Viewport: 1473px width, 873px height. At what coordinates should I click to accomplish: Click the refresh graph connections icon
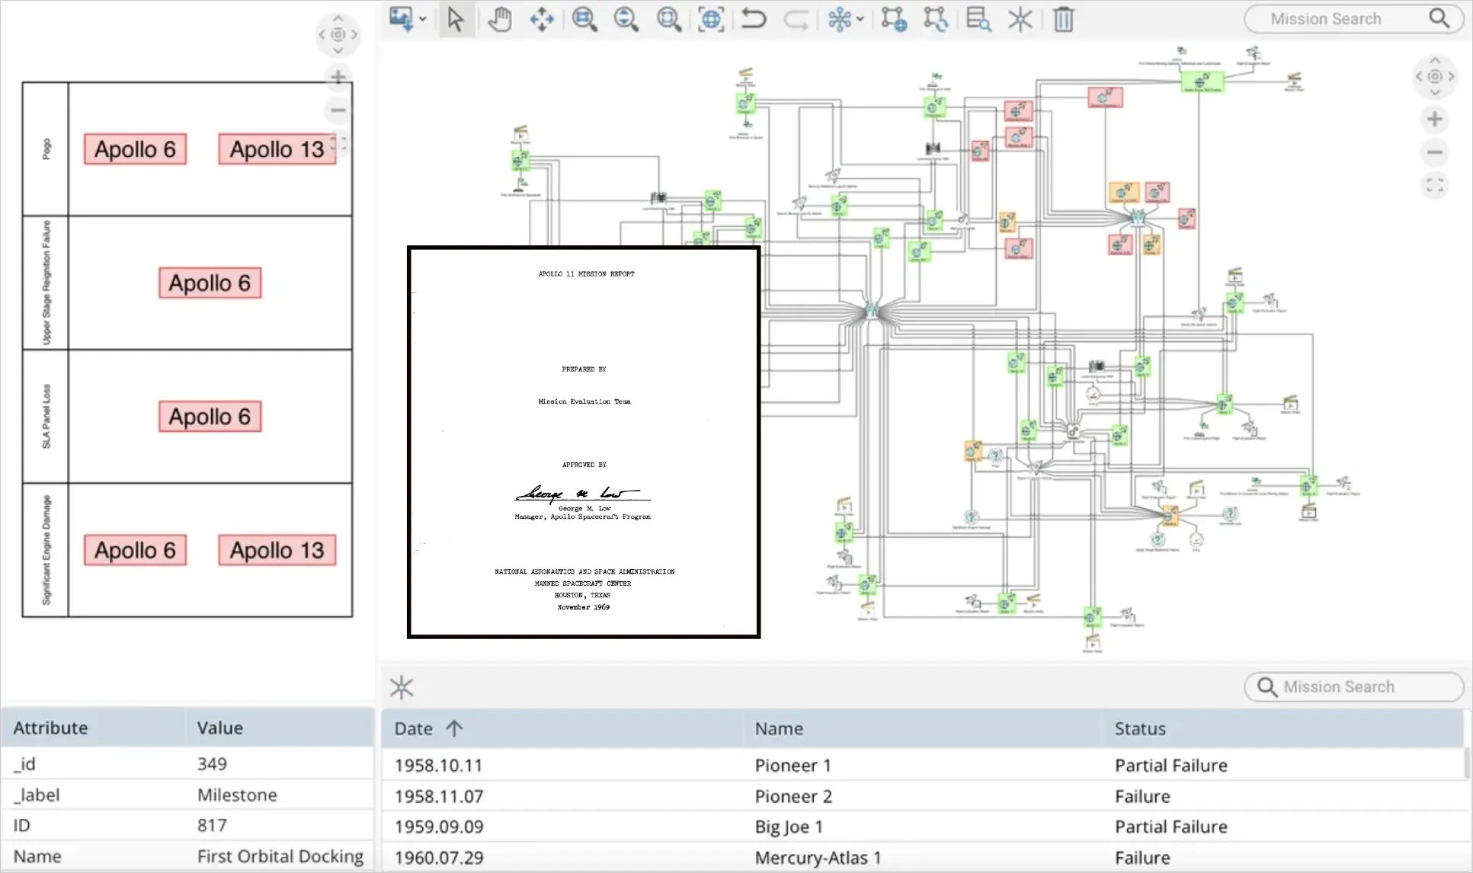tap(935, 19)
